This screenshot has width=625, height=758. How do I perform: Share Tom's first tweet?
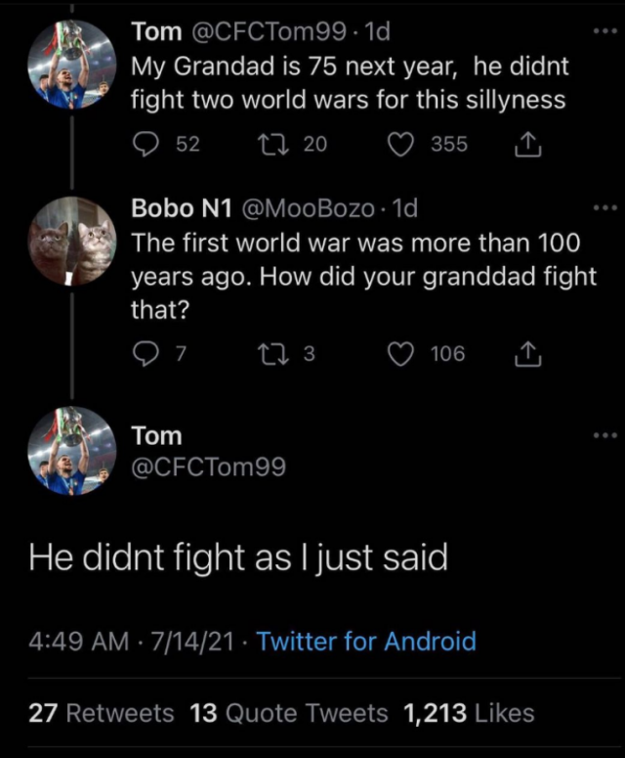[526, 145]
